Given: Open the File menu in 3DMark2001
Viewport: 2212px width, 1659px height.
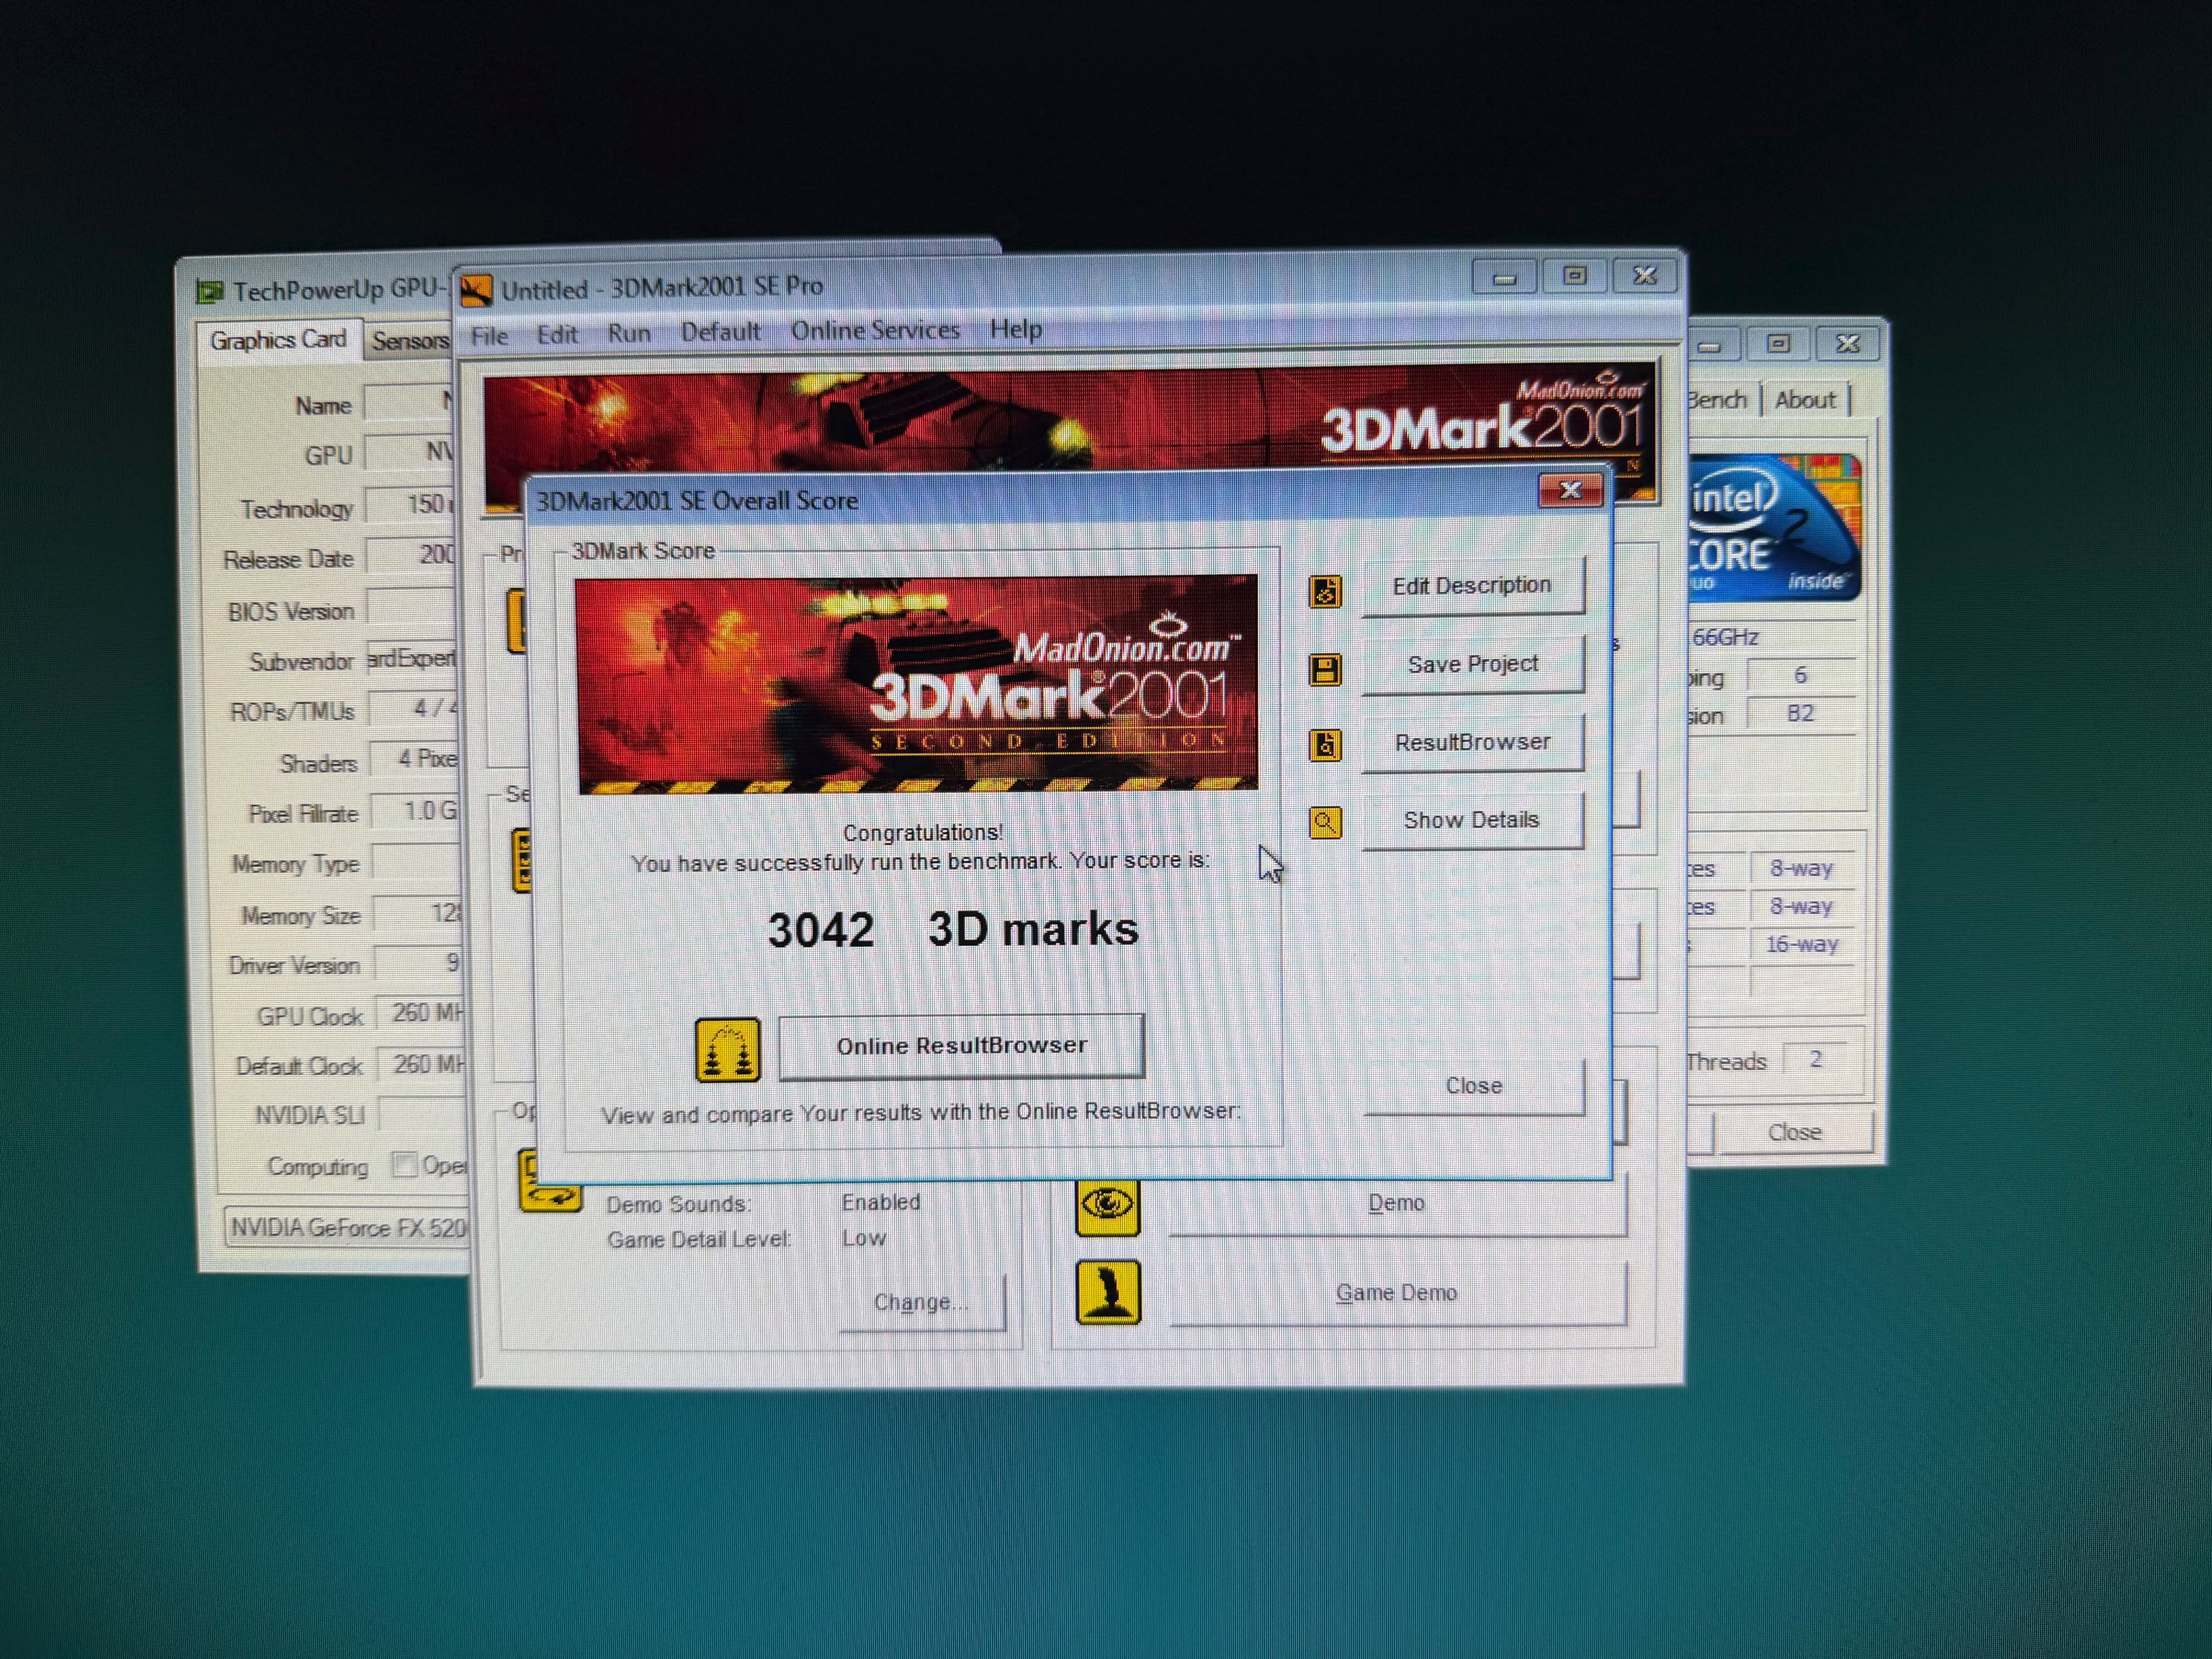Looking at the screenshot, I should pos(489,336).
